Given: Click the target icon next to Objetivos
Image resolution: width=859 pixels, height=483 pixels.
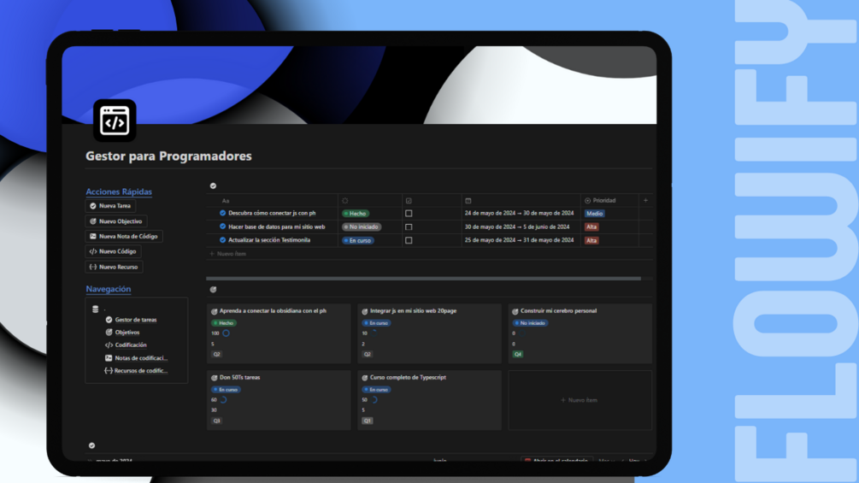Looking at the screenshot, I should point(109,333).
